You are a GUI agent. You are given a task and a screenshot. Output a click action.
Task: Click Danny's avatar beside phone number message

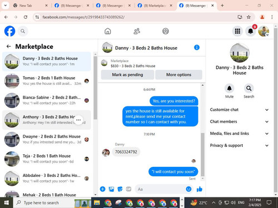click(x=106, y=153)
